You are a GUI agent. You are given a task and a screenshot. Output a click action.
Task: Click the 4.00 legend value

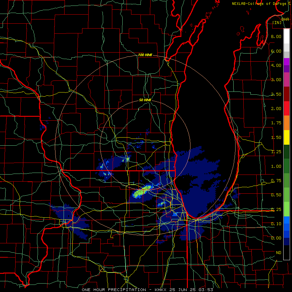276,65
